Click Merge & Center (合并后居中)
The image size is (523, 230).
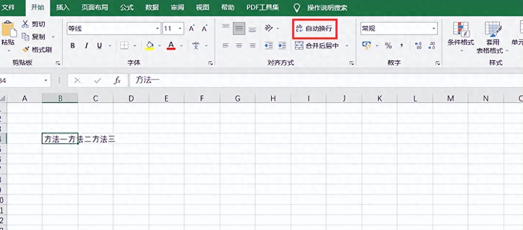(317, 46)
